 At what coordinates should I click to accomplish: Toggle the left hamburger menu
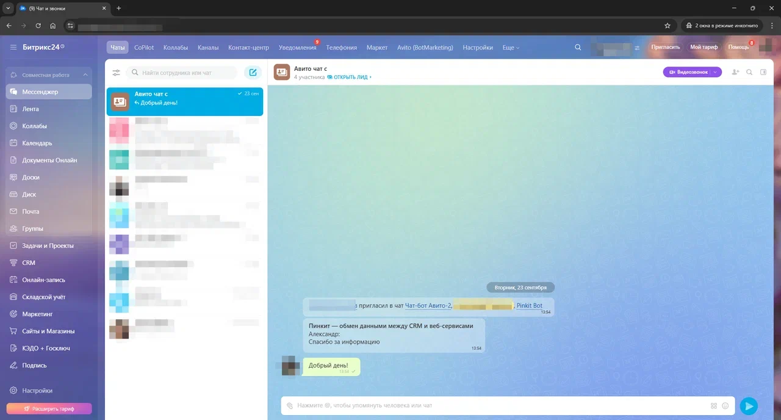click(13, 47)
